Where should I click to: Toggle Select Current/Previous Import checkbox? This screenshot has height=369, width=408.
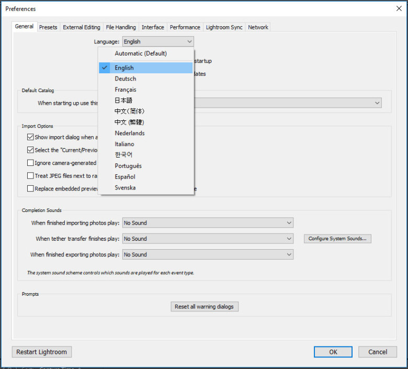pyautogui.click(x=30, y=150)
